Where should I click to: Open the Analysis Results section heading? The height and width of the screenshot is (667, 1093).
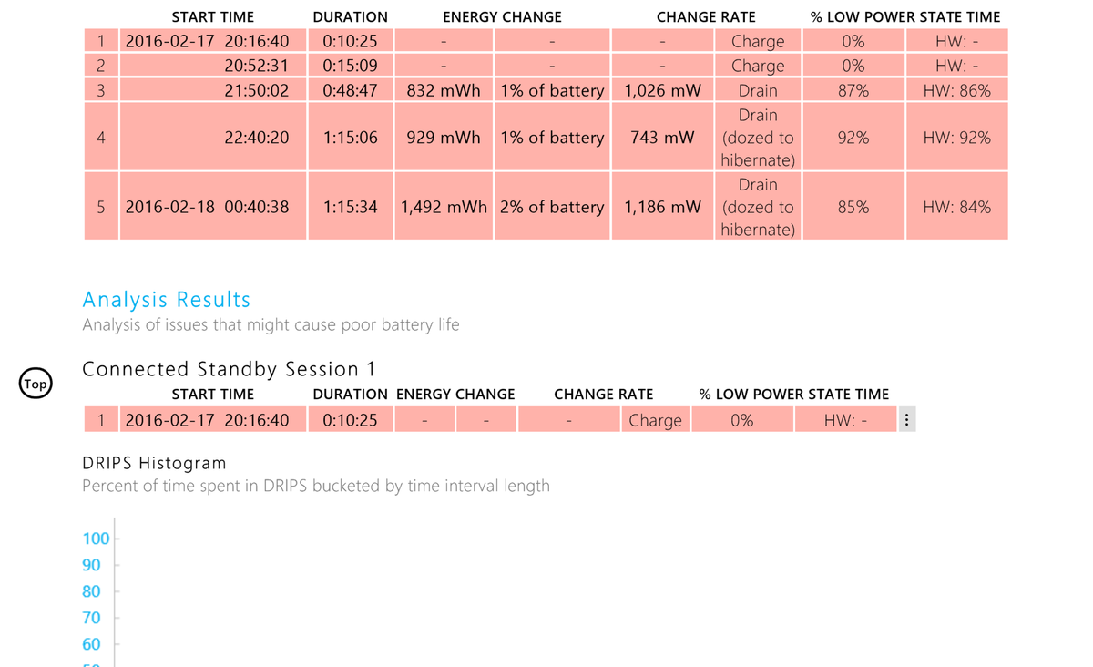tap(167, 299)
